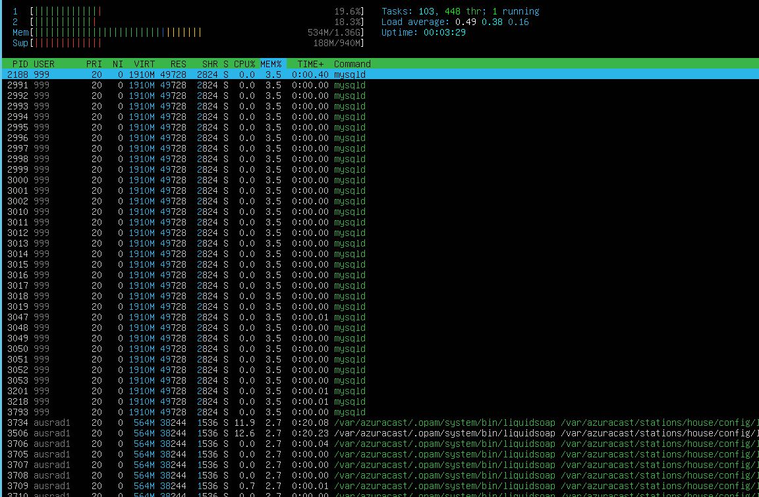
Task: Select process row with PID 2995
Action: [379, 127]
